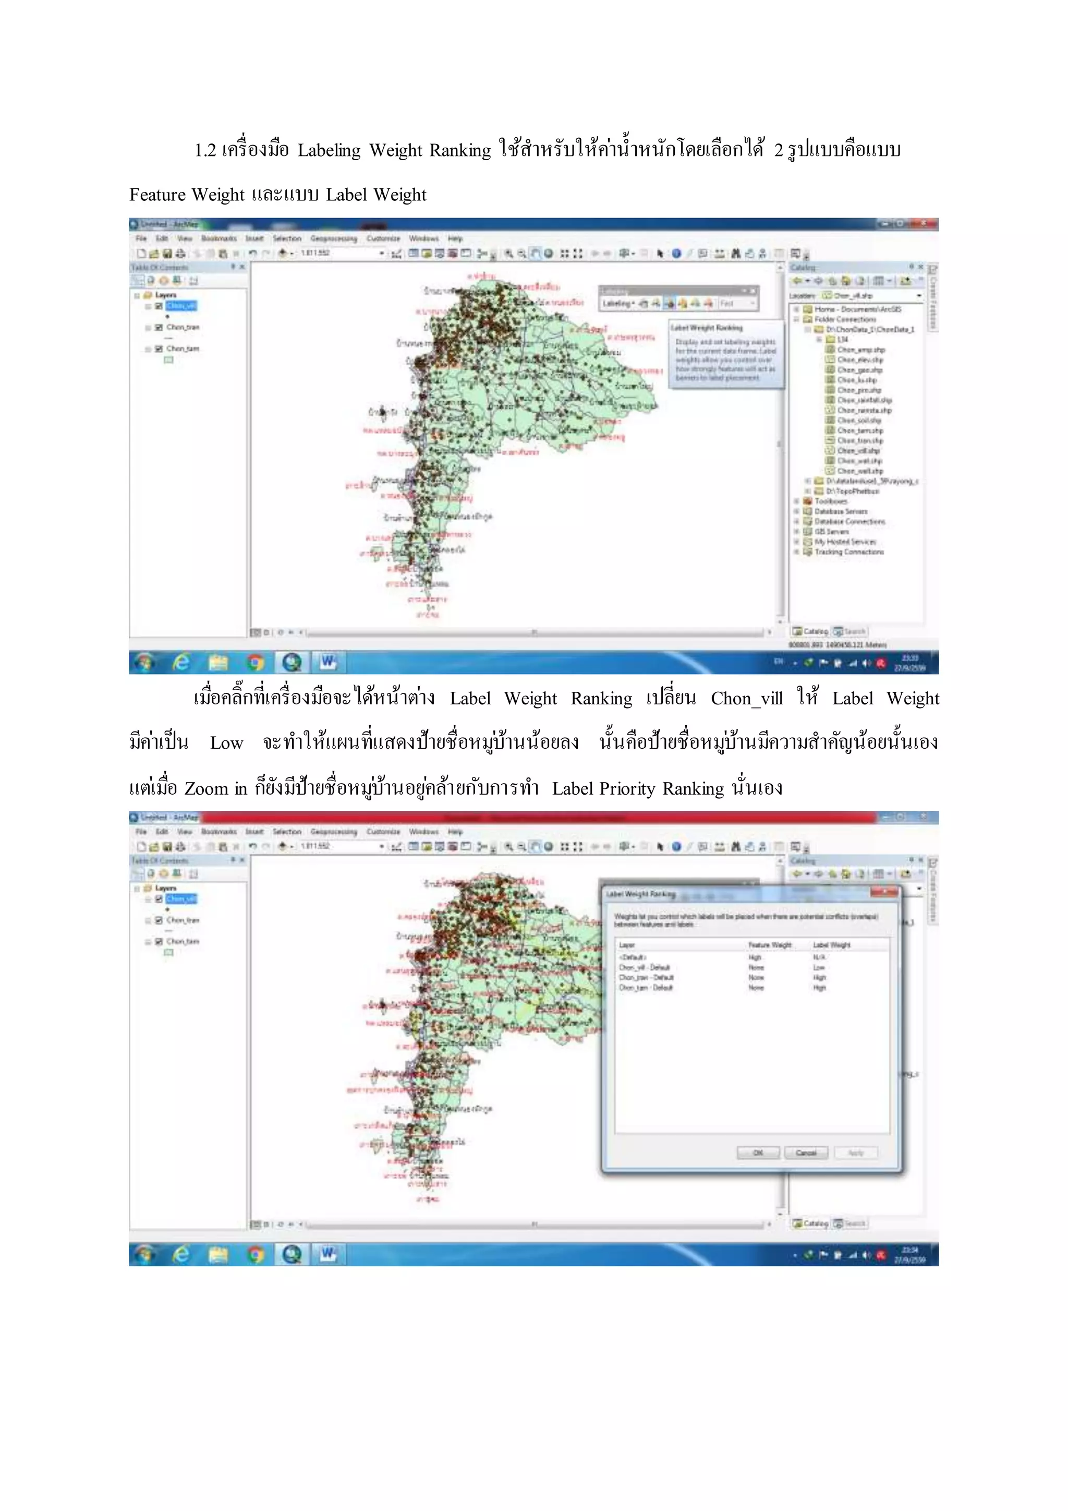1068x1511 pixels.
Task: Click Label Weight Ranking icon on Labeling toolbar
Action: click(x=670, y=303)
